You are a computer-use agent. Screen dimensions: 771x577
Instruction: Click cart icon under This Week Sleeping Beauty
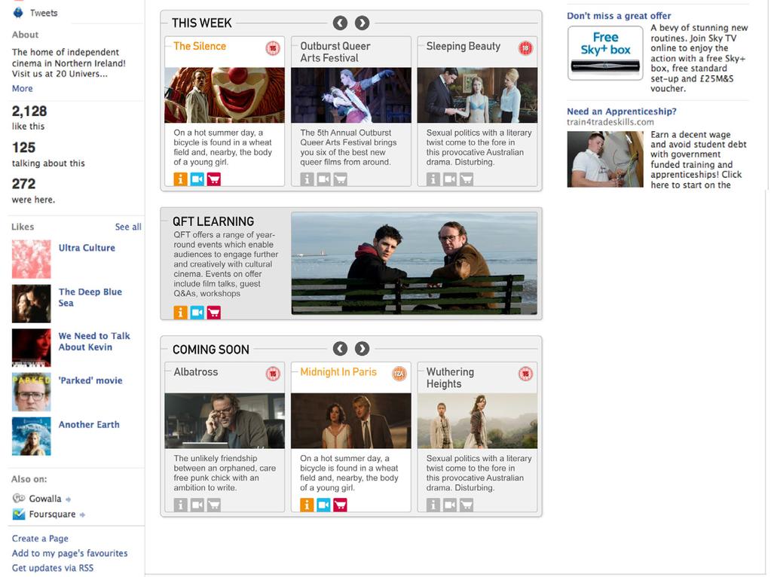point(467,179)
